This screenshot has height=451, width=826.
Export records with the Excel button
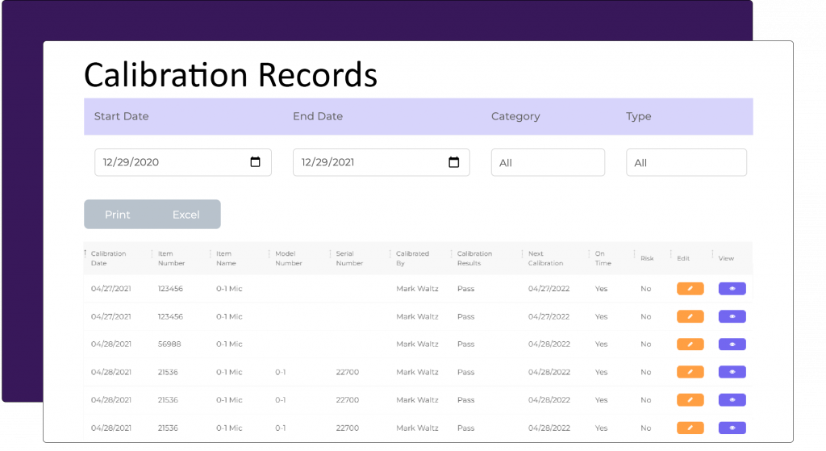coord(186,215)
